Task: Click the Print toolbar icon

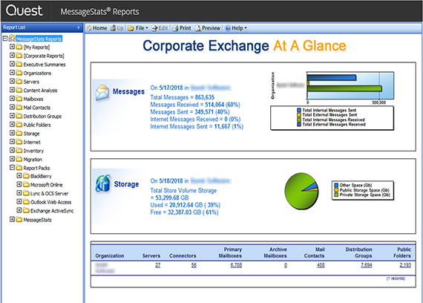Action: point(175,28)
